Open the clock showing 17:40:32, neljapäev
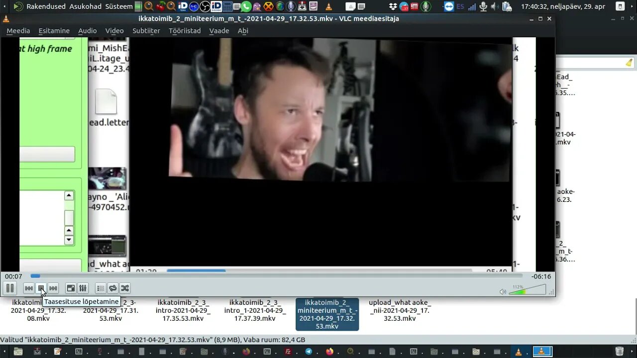The image size is (637, 358). click(563, 6)
